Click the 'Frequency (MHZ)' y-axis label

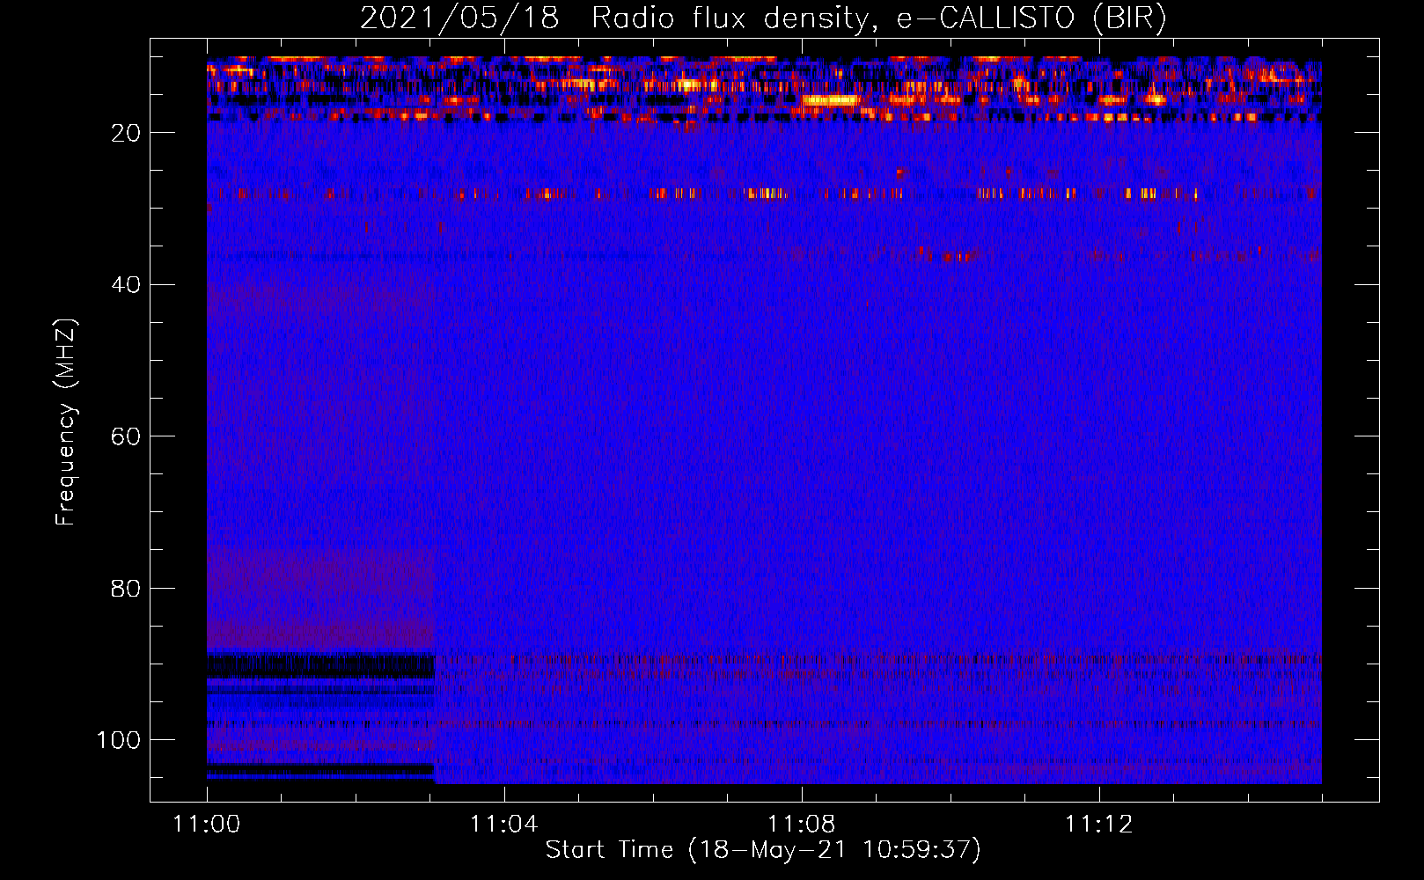coord(66,422)
